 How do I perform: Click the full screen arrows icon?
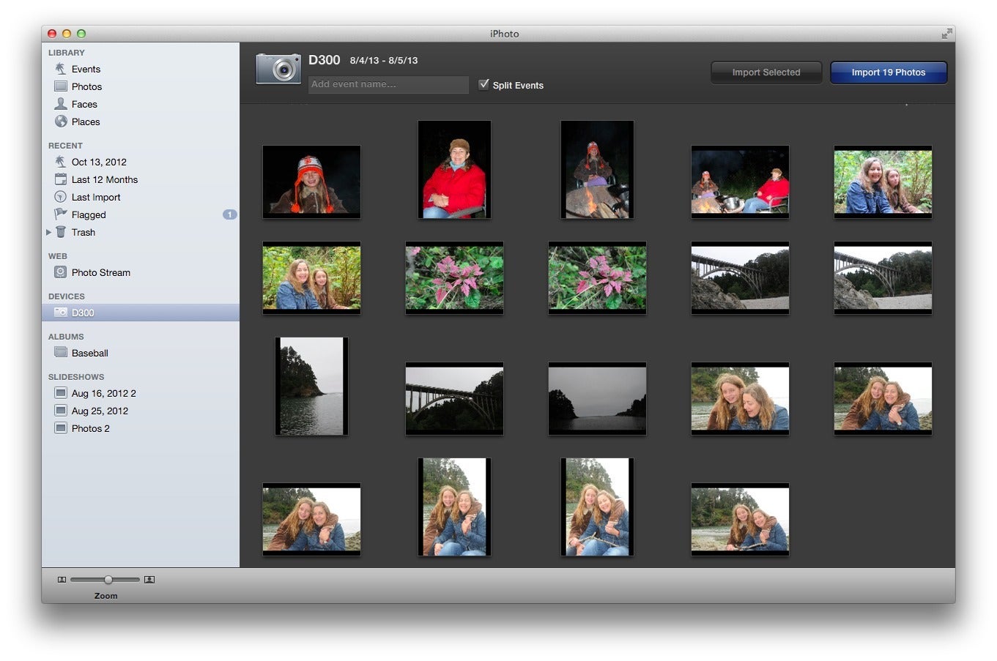[x=947, y=34]
